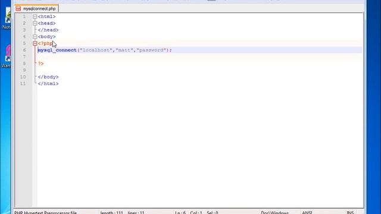Click the 'PHP Hypertext Preprocessor file' status entry

click(45, 212)
